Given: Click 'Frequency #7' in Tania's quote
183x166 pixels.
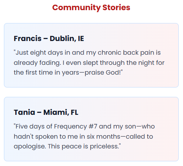Looking at the screenshot, I should (76, 127).
